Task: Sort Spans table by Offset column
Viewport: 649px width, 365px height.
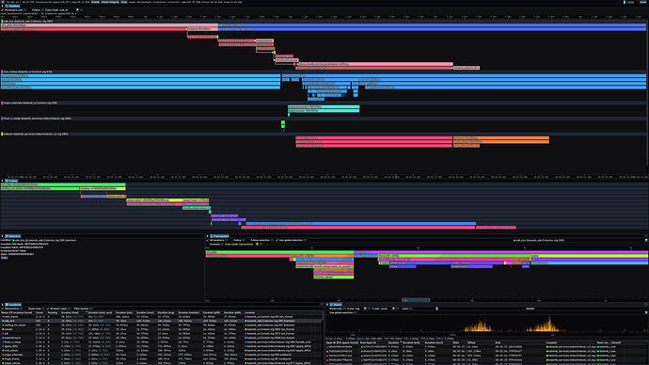Action: tap(471, 342)
